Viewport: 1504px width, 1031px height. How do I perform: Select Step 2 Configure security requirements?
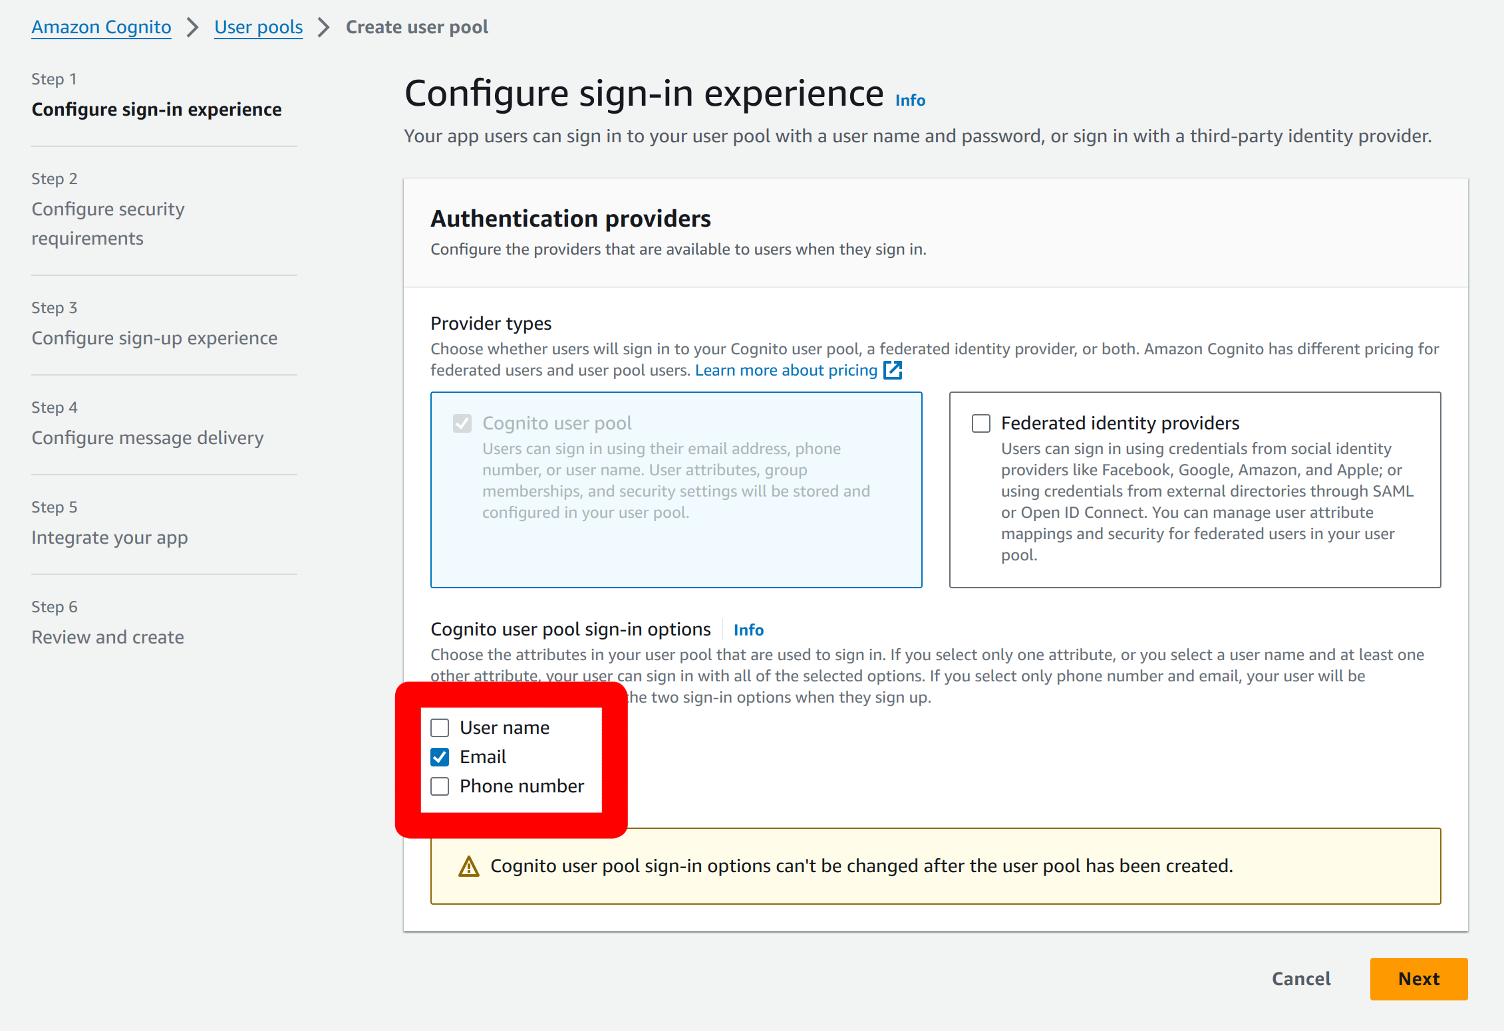[108, 223]
